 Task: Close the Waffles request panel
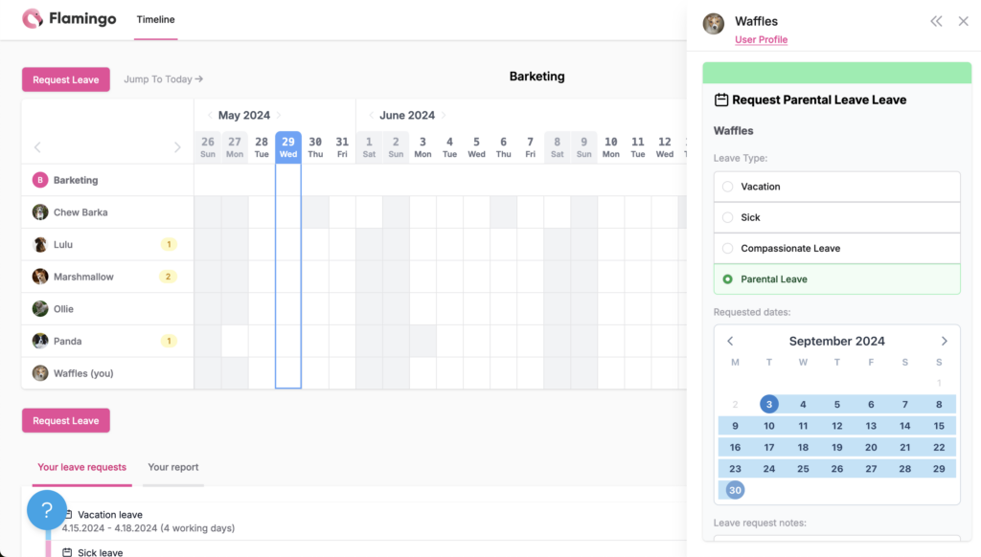coord(964,21)
